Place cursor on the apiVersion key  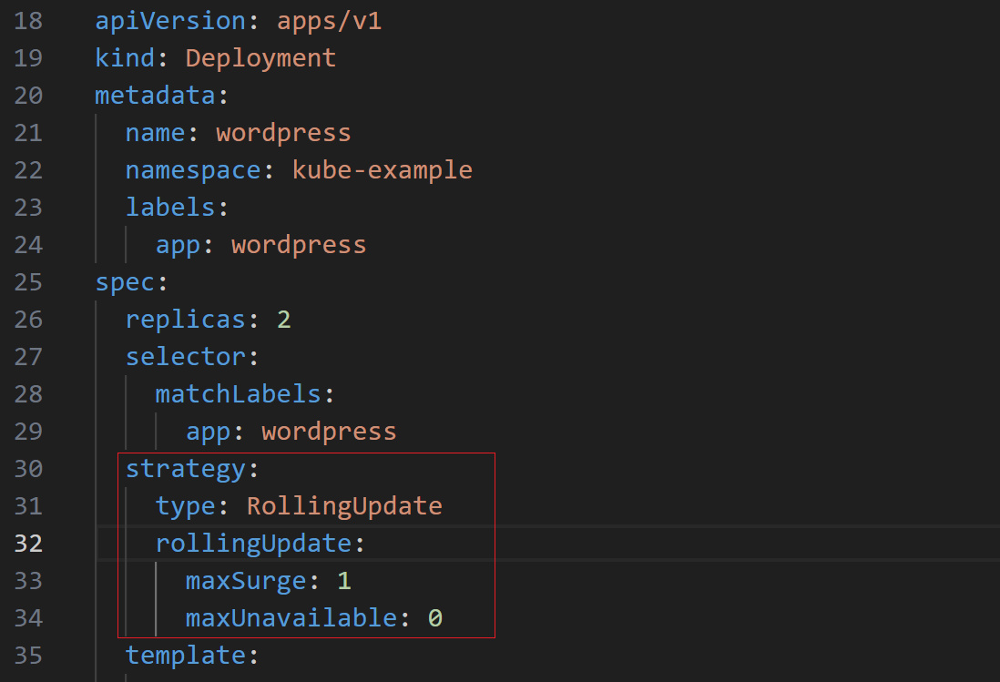click(170, 21)
